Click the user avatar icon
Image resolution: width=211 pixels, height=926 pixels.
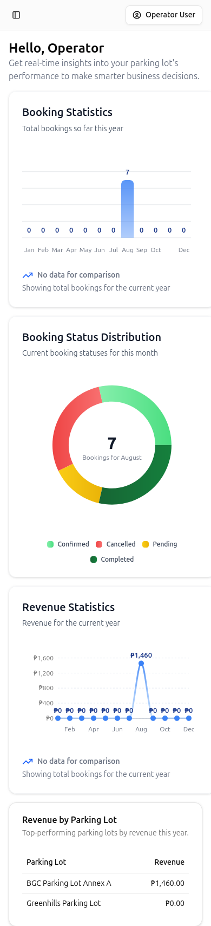[137, 15]
